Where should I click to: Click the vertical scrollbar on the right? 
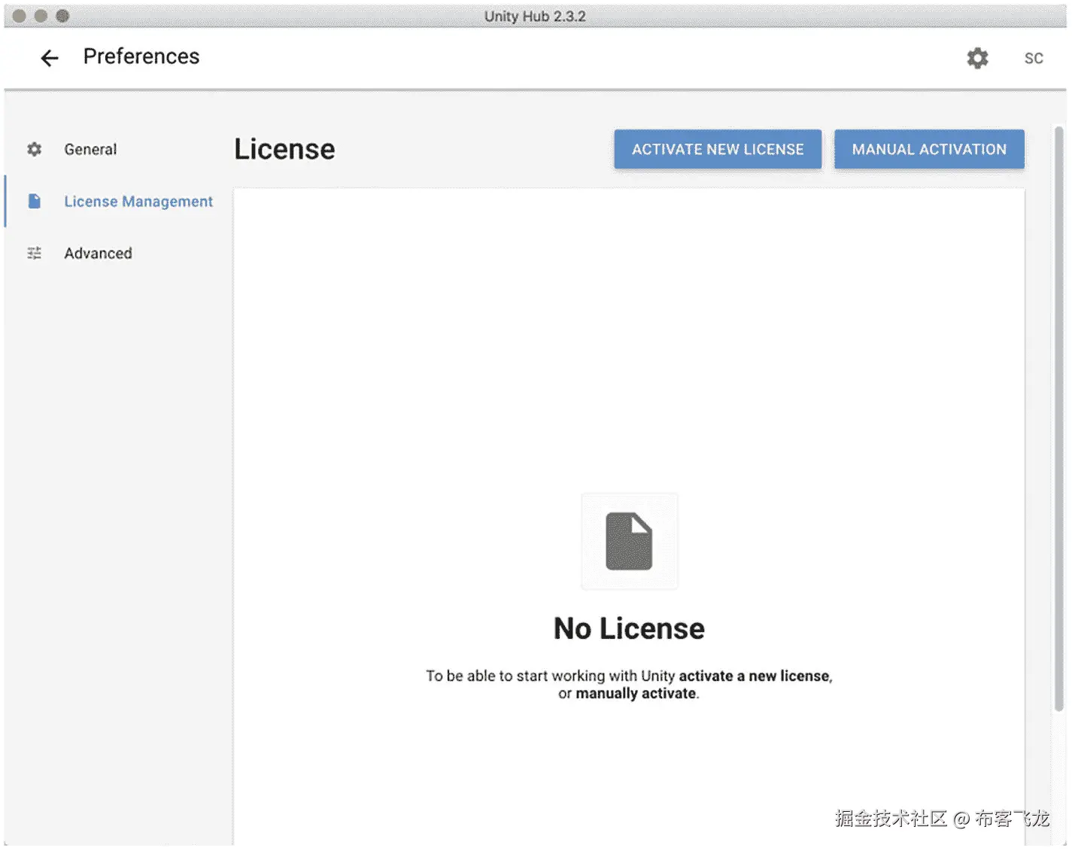pos(1058,418)
